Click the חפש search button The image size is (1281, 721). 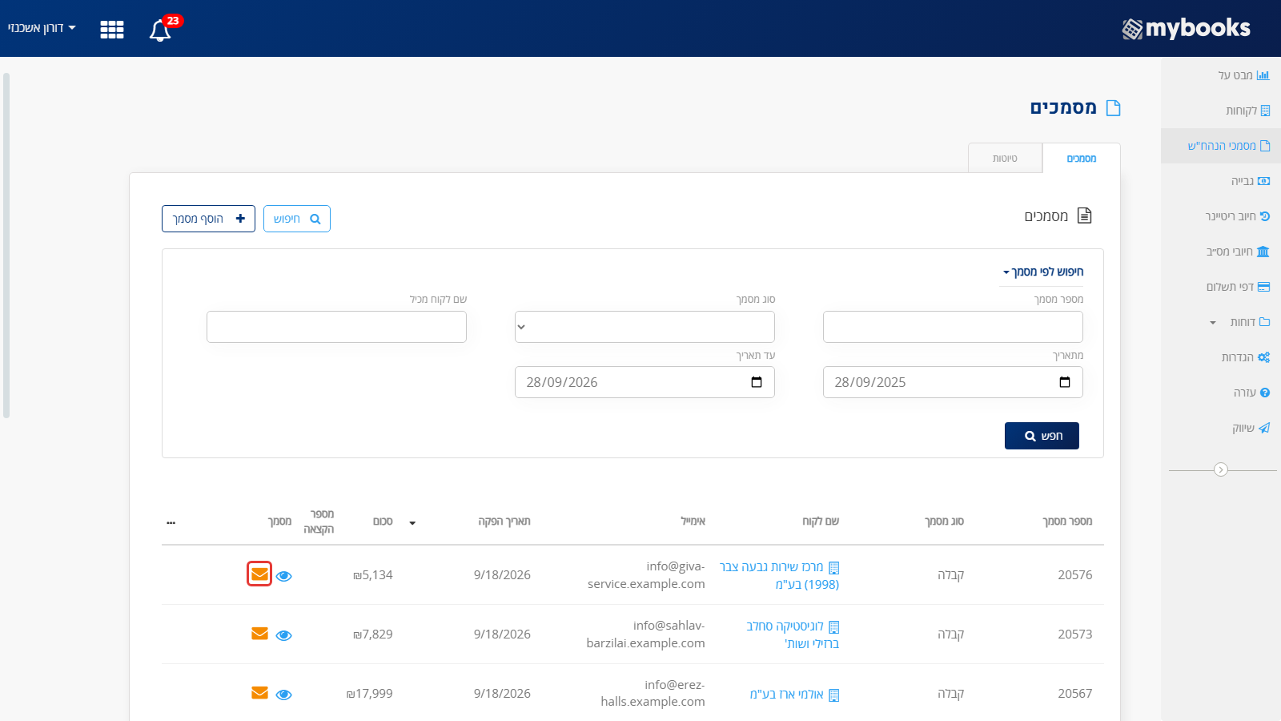(x=1042, y=436)
